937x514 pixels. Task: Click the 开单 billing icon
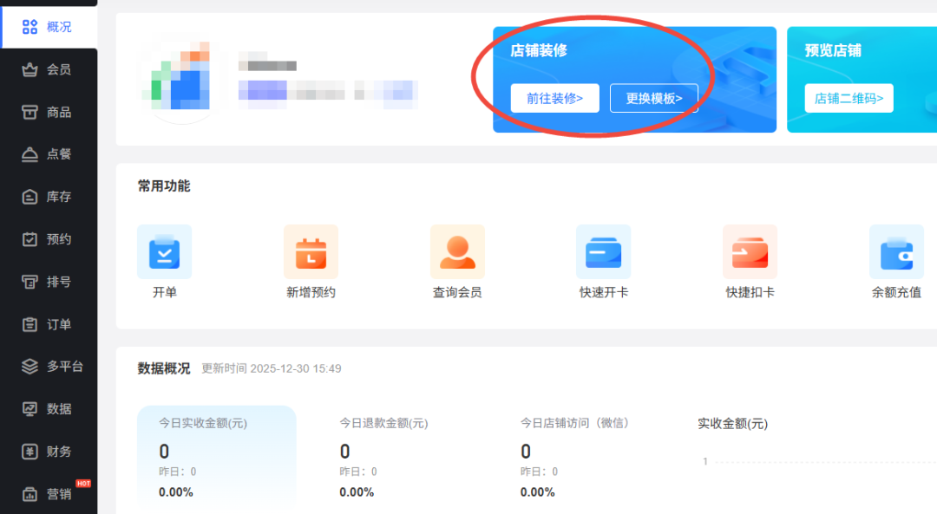point(164,252)
